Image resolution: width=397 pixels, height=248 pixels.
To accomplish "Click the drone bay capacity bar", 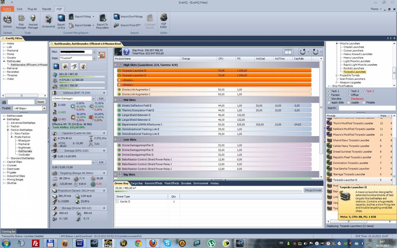I will pyautogui.click(x=208, y=191).
